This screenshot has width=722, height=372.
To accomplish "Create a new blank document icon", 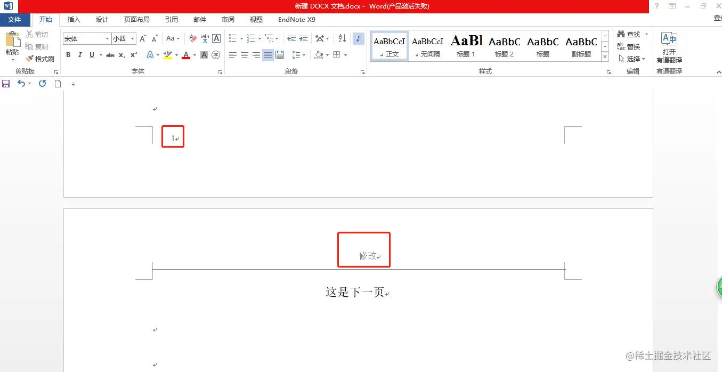I will coord(58,84).
